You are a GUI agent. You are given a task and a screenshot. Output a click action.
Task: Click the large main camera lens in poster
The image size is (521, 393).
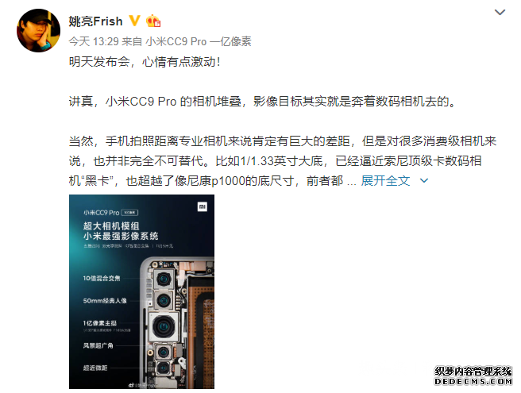tap(163, 327)
